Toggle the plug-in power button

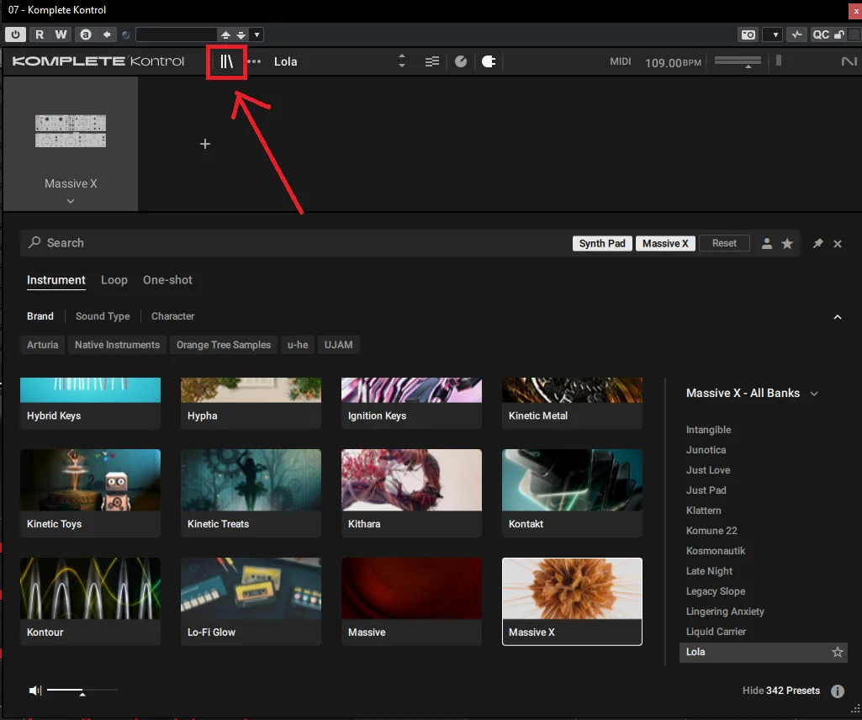15,34
